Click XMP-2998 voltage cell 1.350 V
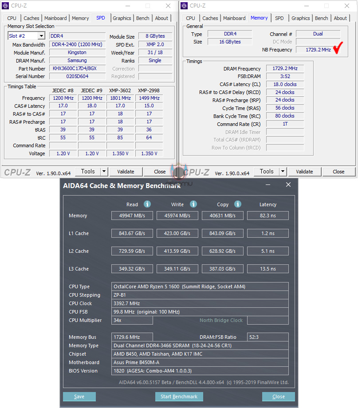 pos(149,153)
